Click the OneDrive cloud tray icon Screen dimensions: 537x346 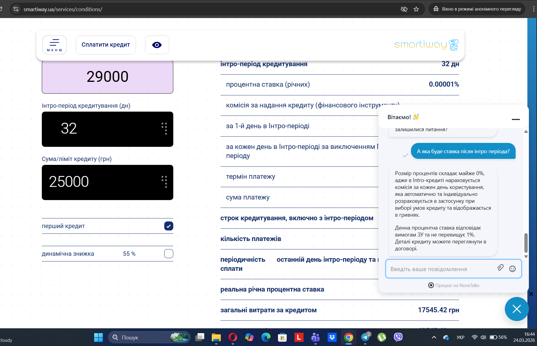point(446,337)
